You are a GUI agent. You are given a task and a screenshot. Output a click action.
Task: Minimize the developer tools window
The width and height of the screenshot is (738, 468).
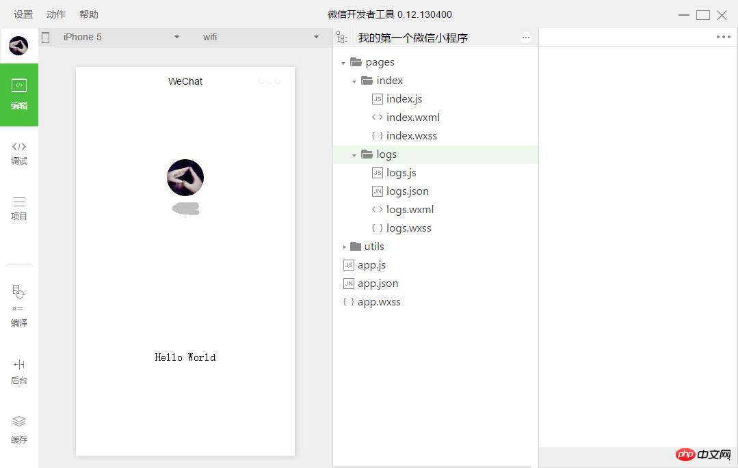tap(684, 15)
